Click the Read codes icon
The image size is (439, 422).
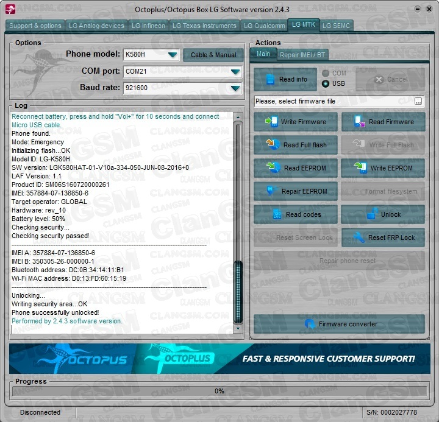[x=277, y=214]
